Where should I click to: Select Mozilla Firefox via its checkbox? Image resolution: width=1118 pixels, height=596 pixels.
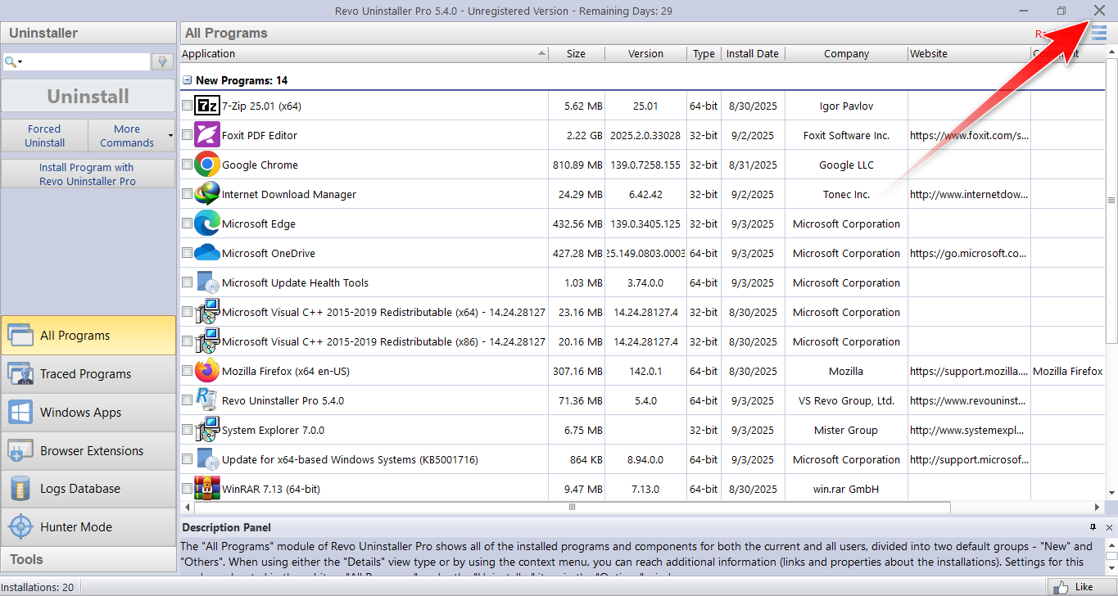point(187,371)
